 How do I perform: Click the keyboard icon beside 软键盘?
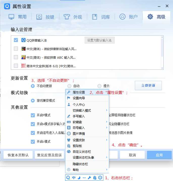[x=69, y=122]
